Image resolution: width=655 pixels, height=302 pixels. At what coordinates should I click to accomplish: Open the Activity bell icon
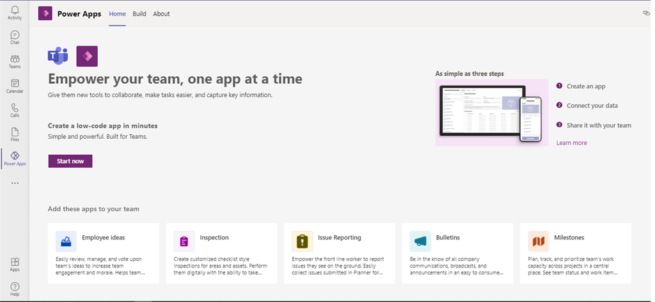tap(15, 10)
